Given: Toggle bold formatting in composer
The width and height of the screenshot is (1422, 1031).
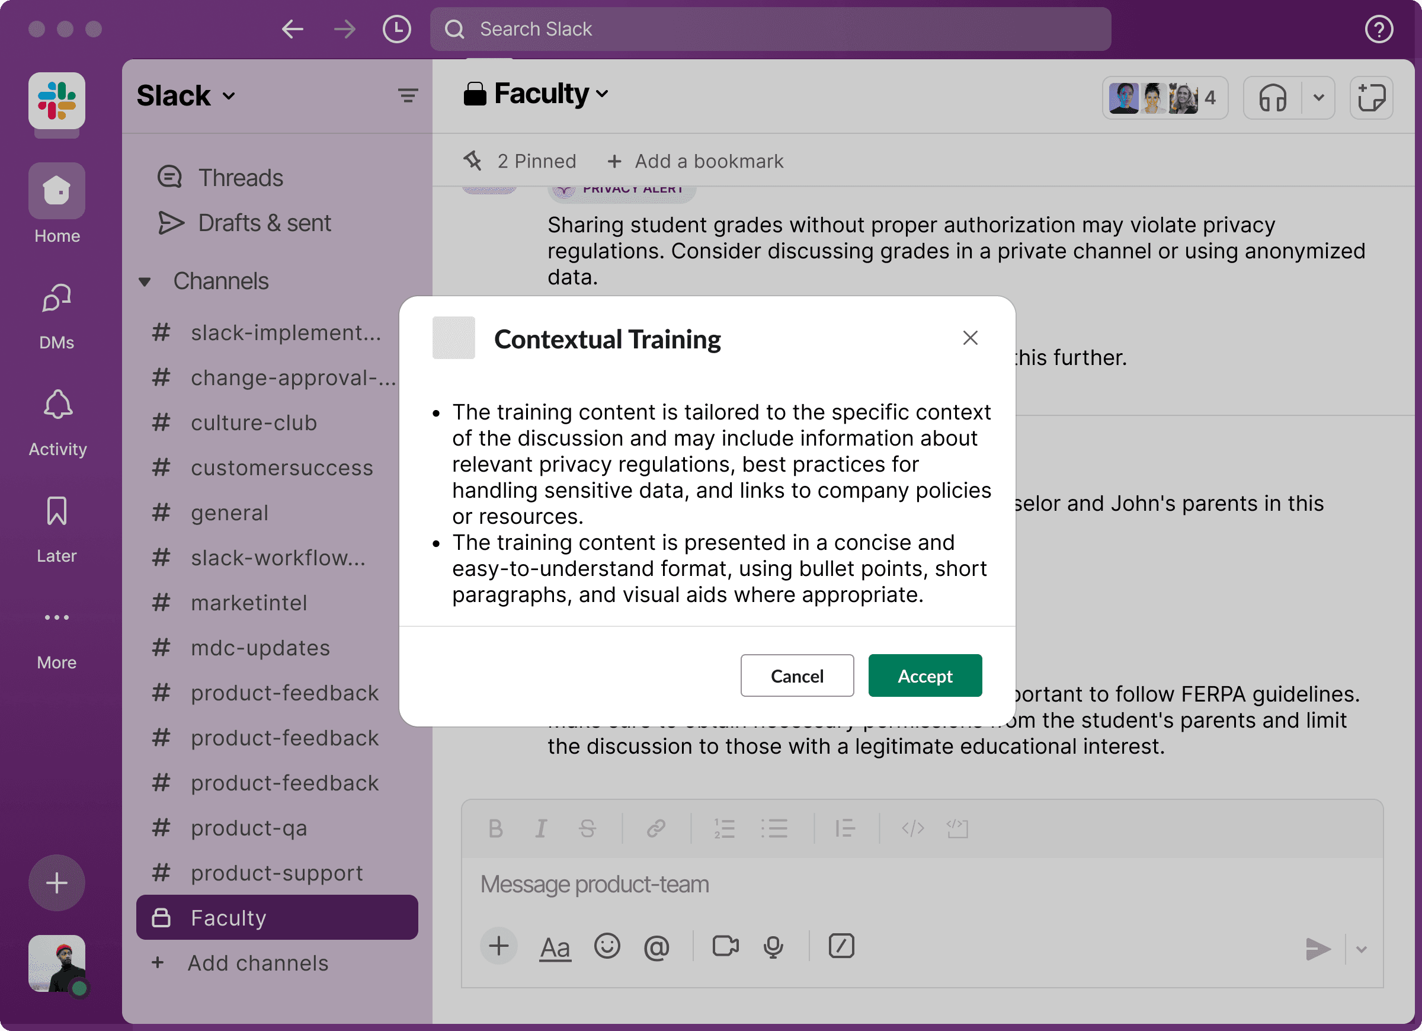Looking at the screenshot, I should [495, 828].
